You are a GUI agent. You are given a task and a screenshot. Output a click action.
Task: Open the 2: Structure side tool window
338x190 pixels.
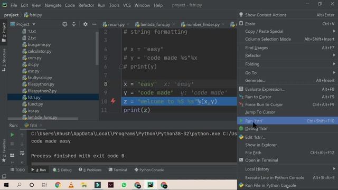click(x=4, y=60)
